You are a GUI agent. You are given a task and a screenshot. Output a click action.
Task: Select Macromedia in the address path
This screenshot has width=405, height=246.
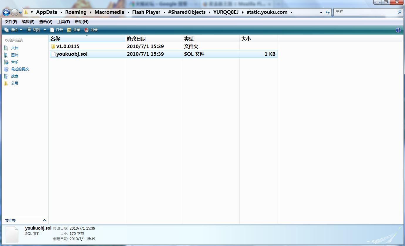(x=109, y=12)
